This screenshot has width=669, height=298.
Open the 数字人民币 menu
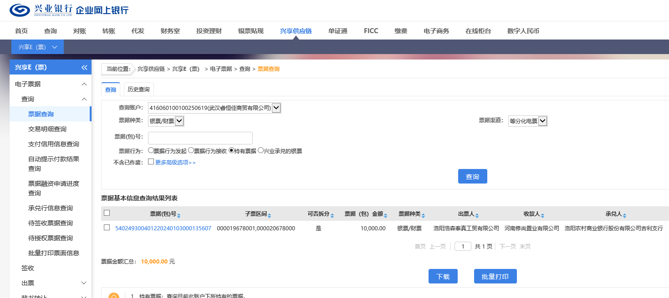click(x=523, y=31)
